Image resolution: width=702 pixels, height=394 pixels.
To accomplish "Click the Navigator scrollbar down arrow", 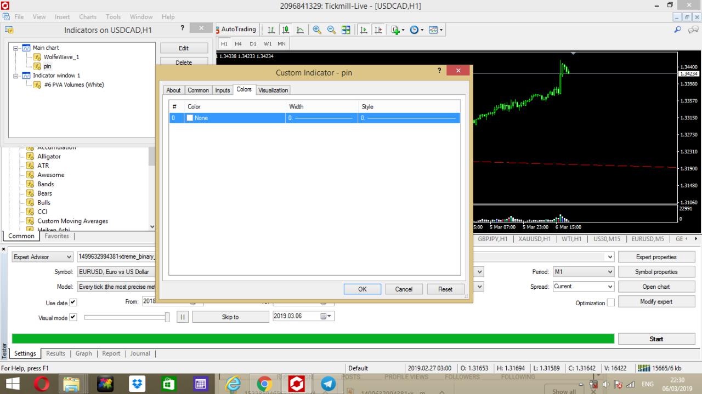I will [x=152, y=226].
